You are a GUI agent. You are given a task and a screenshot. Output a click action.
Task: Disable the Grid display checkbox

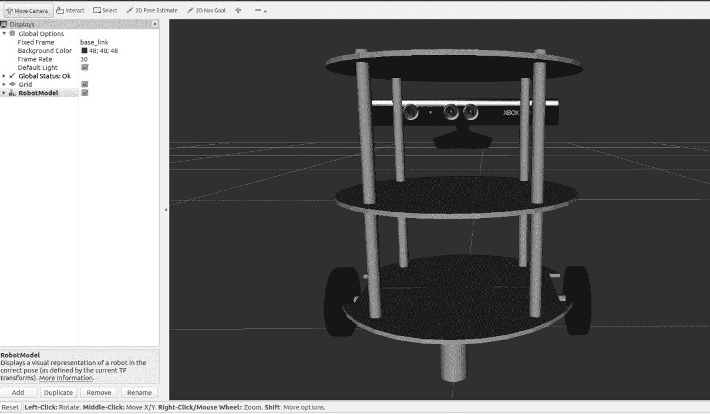(x=85, y=84)
